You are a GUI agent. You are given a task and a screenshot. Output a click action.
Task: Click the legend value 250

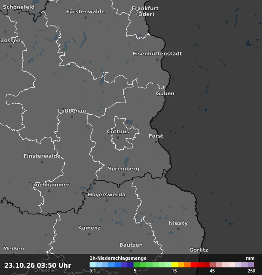pos(251,271)
